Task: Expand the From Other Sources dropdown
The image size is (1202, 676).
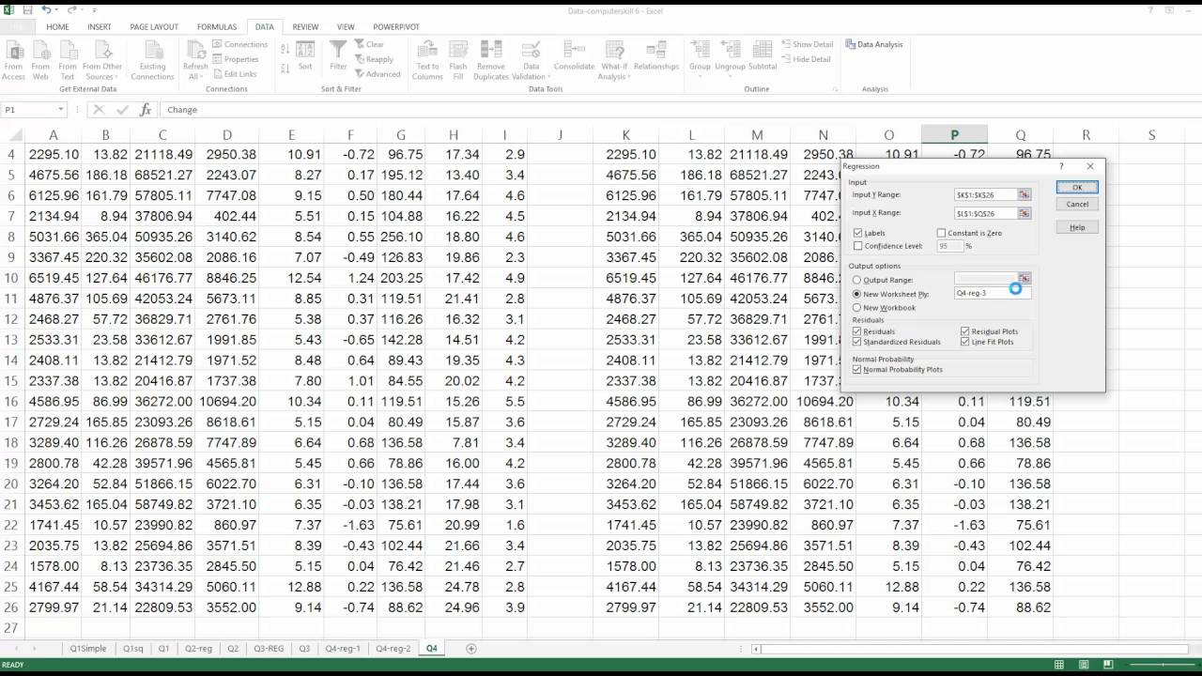Action: [x=118, y=77]
